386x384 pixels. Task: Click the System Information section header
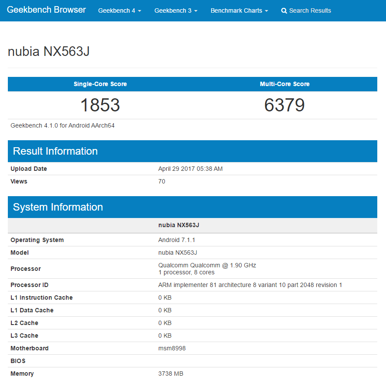pos(192,207)
